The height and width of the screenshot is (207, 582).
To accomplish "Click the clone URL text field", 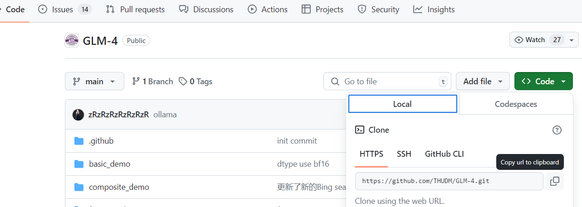I will 449,181.
